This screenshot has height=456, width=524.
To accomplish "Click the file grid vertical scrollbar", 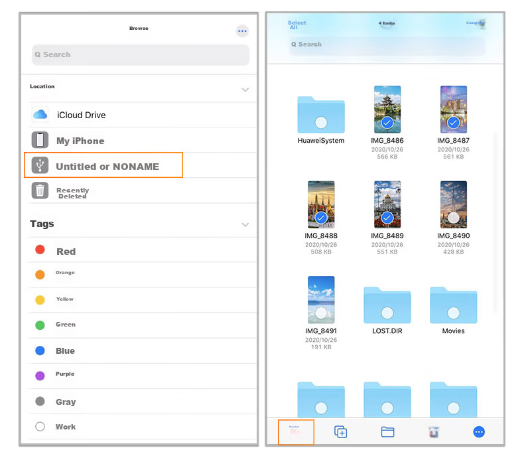I will click(495, 223).
